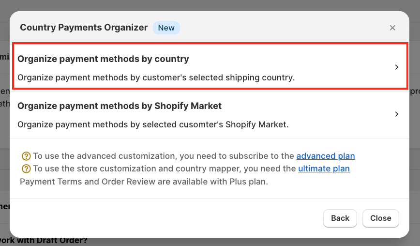Click the first help question mark icon
This screenshot has height=246, width=420.
(x=26, y=156)
